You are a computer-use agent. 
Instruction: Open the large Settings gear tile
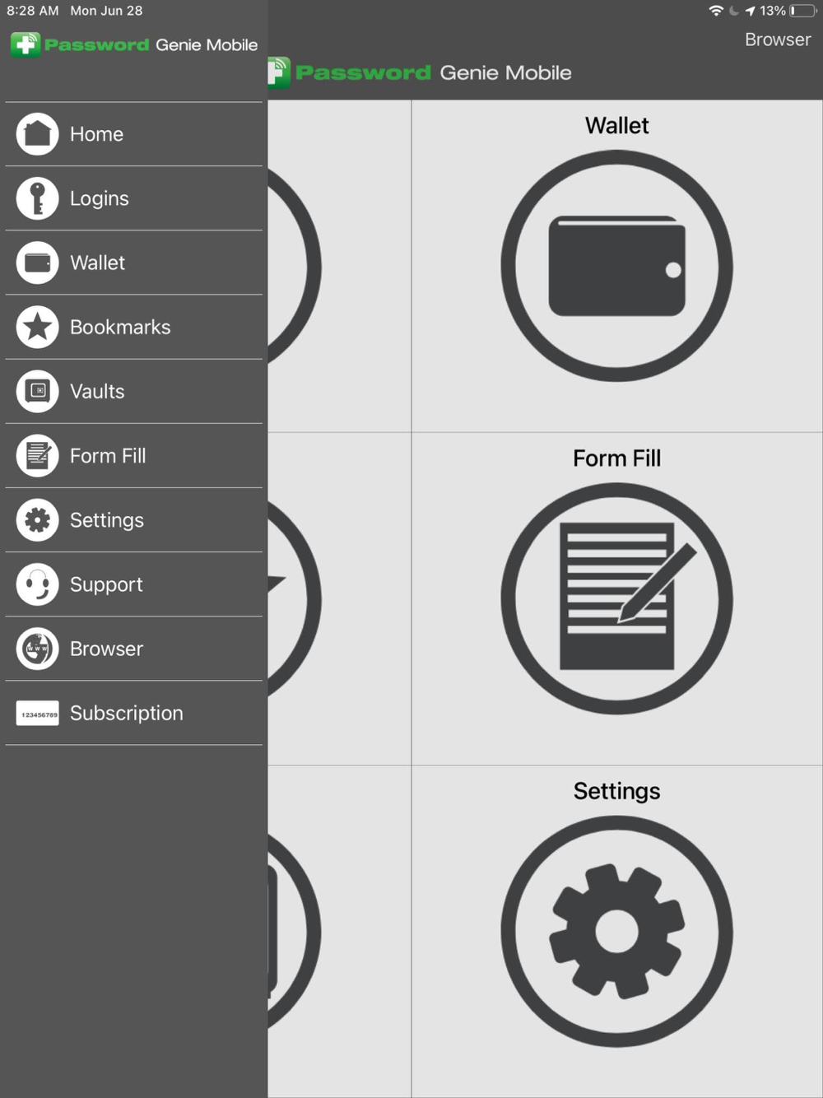pos(616,931)
